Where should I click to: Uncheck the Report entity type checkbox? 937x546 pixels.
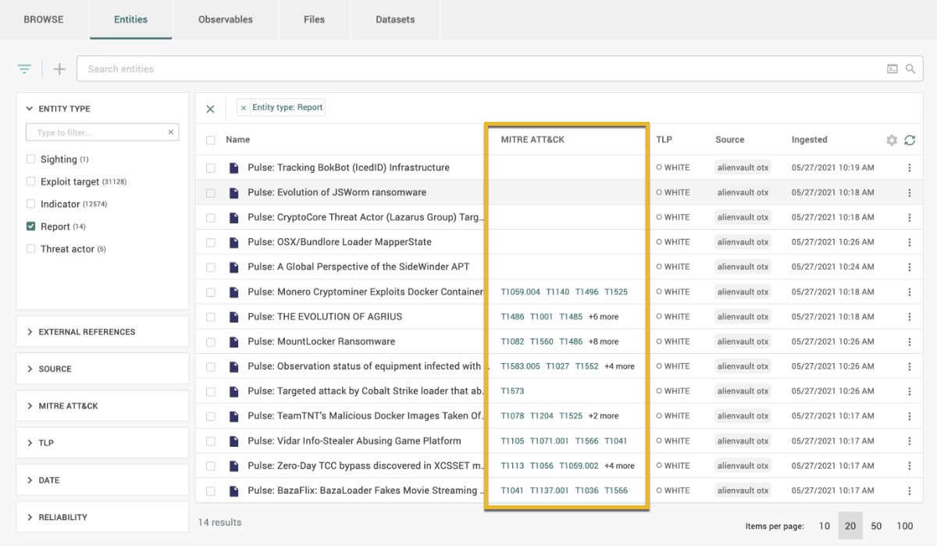point(31,227)
